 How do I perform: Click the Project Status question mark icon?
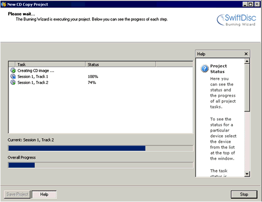coord(205,68)
